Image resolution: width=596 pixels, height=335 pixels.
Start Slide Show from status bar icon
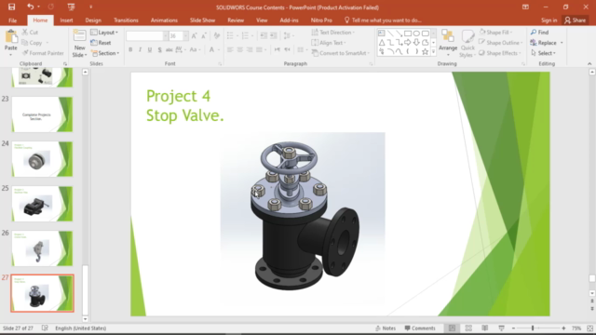[501, 328]
